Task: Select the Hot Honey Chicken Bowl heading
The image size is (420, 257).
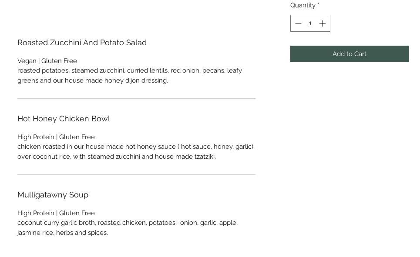Action: tap(64, 119)
